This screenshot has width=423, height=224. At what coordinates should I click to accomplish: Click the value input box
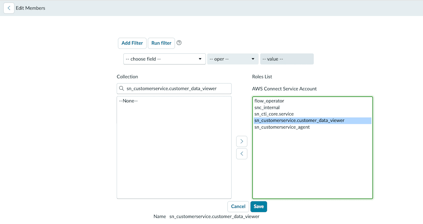click(287, 59)
